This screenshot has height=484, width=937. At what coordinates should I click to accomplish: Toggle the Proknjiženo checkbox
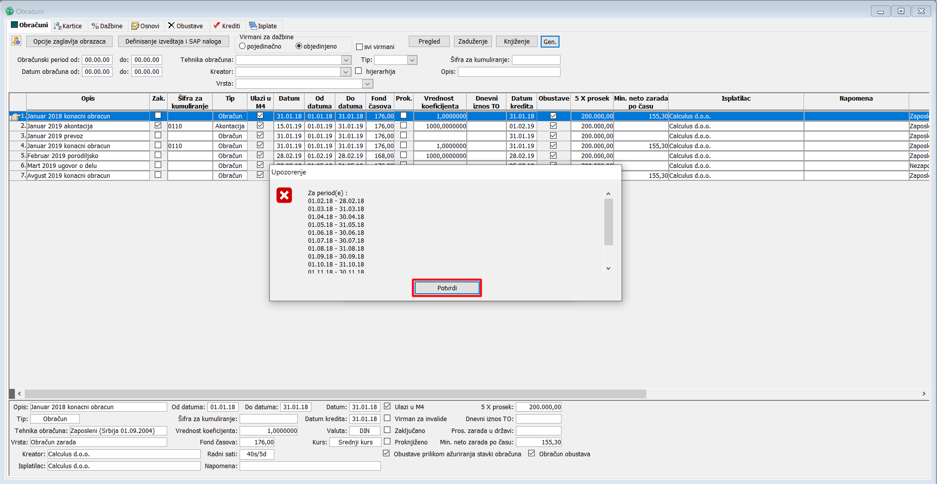pos(387,441)
